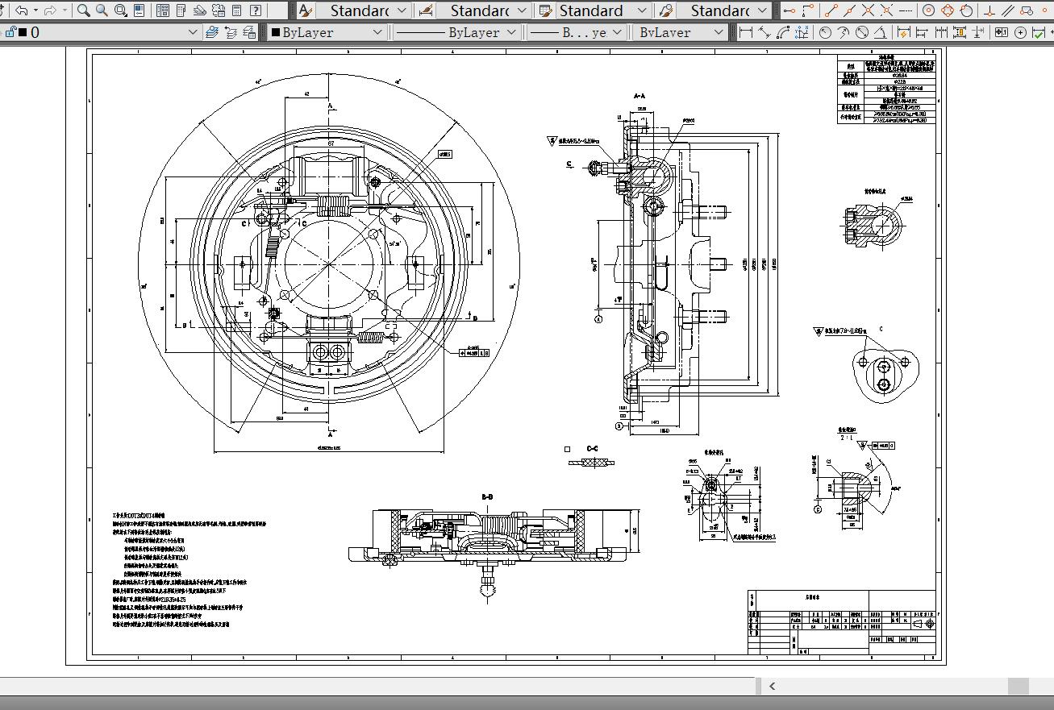
Task: Select the Geometric Tolerance tool
Action: (x=1002, y=32)
